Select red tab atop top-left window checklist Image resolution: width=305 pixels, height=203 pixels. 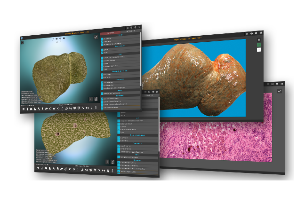click(x=110, y=33)
